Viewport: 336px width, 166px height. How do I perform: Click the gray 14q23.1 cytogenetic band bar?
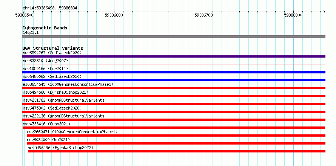[174, 37]
